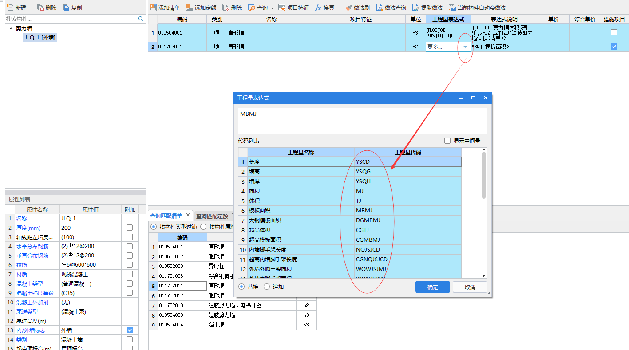The image size is (629, 350).
Task: Click 当前构件自动套做法 toolbar icon
Action: (452, 8)
